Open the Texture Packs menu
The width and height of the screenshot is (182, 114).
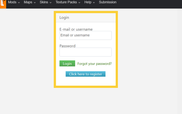coord(66,2)
